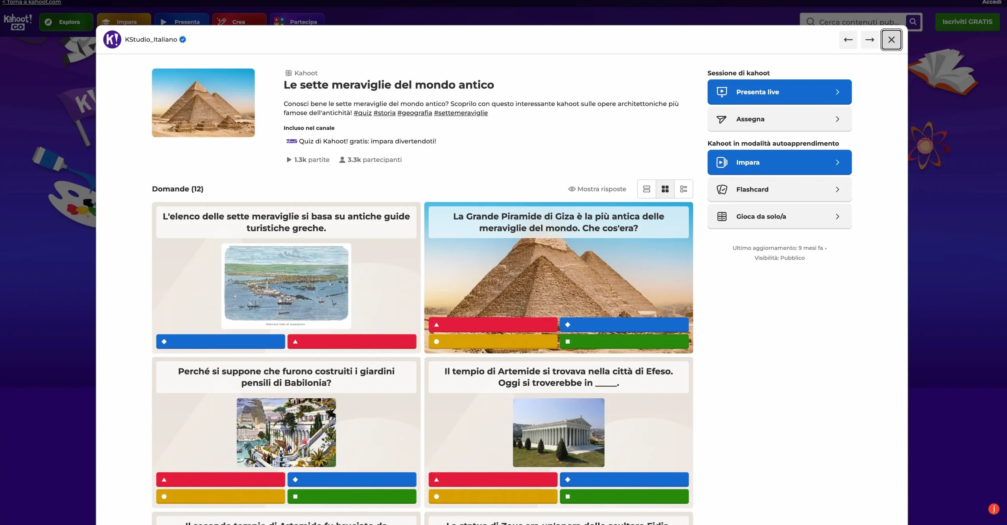Go to next kahoot with right arrow
This screenshot has height=525, width=1007.
coord(870,40)
